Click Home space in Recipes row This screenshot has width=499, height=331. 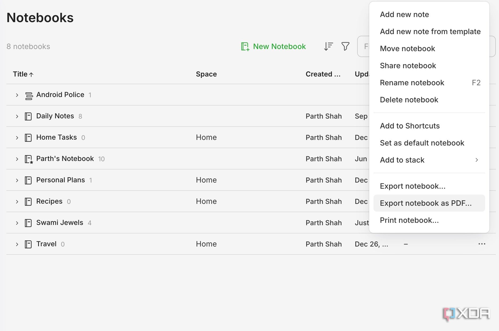206,201
